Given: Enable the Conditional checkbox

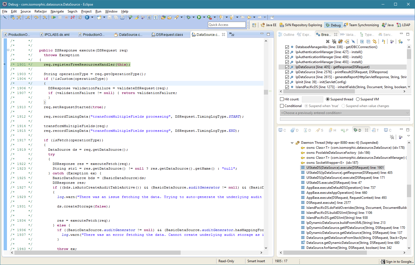Looking at the screenshot, I should coord(282,106).
